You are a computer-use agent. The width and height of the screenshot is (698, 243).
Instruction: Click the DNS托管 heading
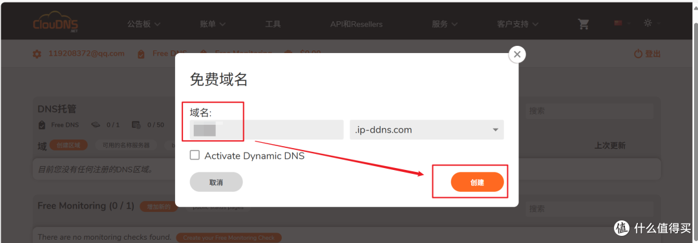(x=58, y=109)
